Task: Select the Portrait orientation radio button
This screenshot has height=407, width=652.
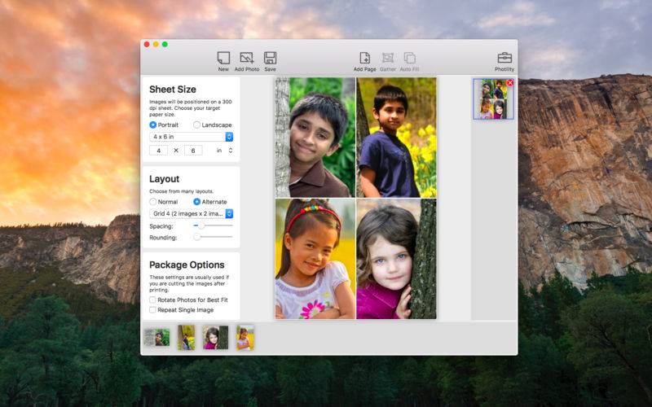Action: [153, 125]
